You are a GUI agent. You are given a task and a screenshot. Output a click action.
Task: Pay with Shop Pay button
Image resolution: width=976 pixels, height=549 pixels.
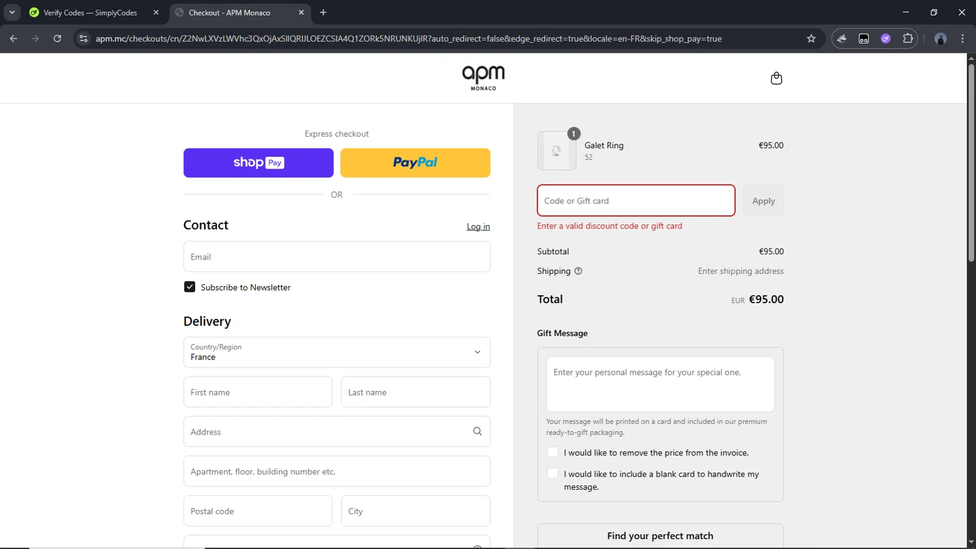[258, 163]
